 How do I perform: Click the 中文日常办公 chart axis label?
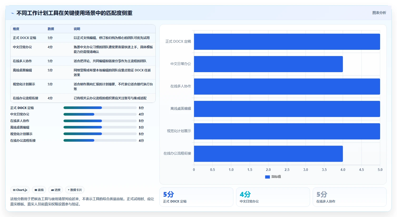pos(181,64)
